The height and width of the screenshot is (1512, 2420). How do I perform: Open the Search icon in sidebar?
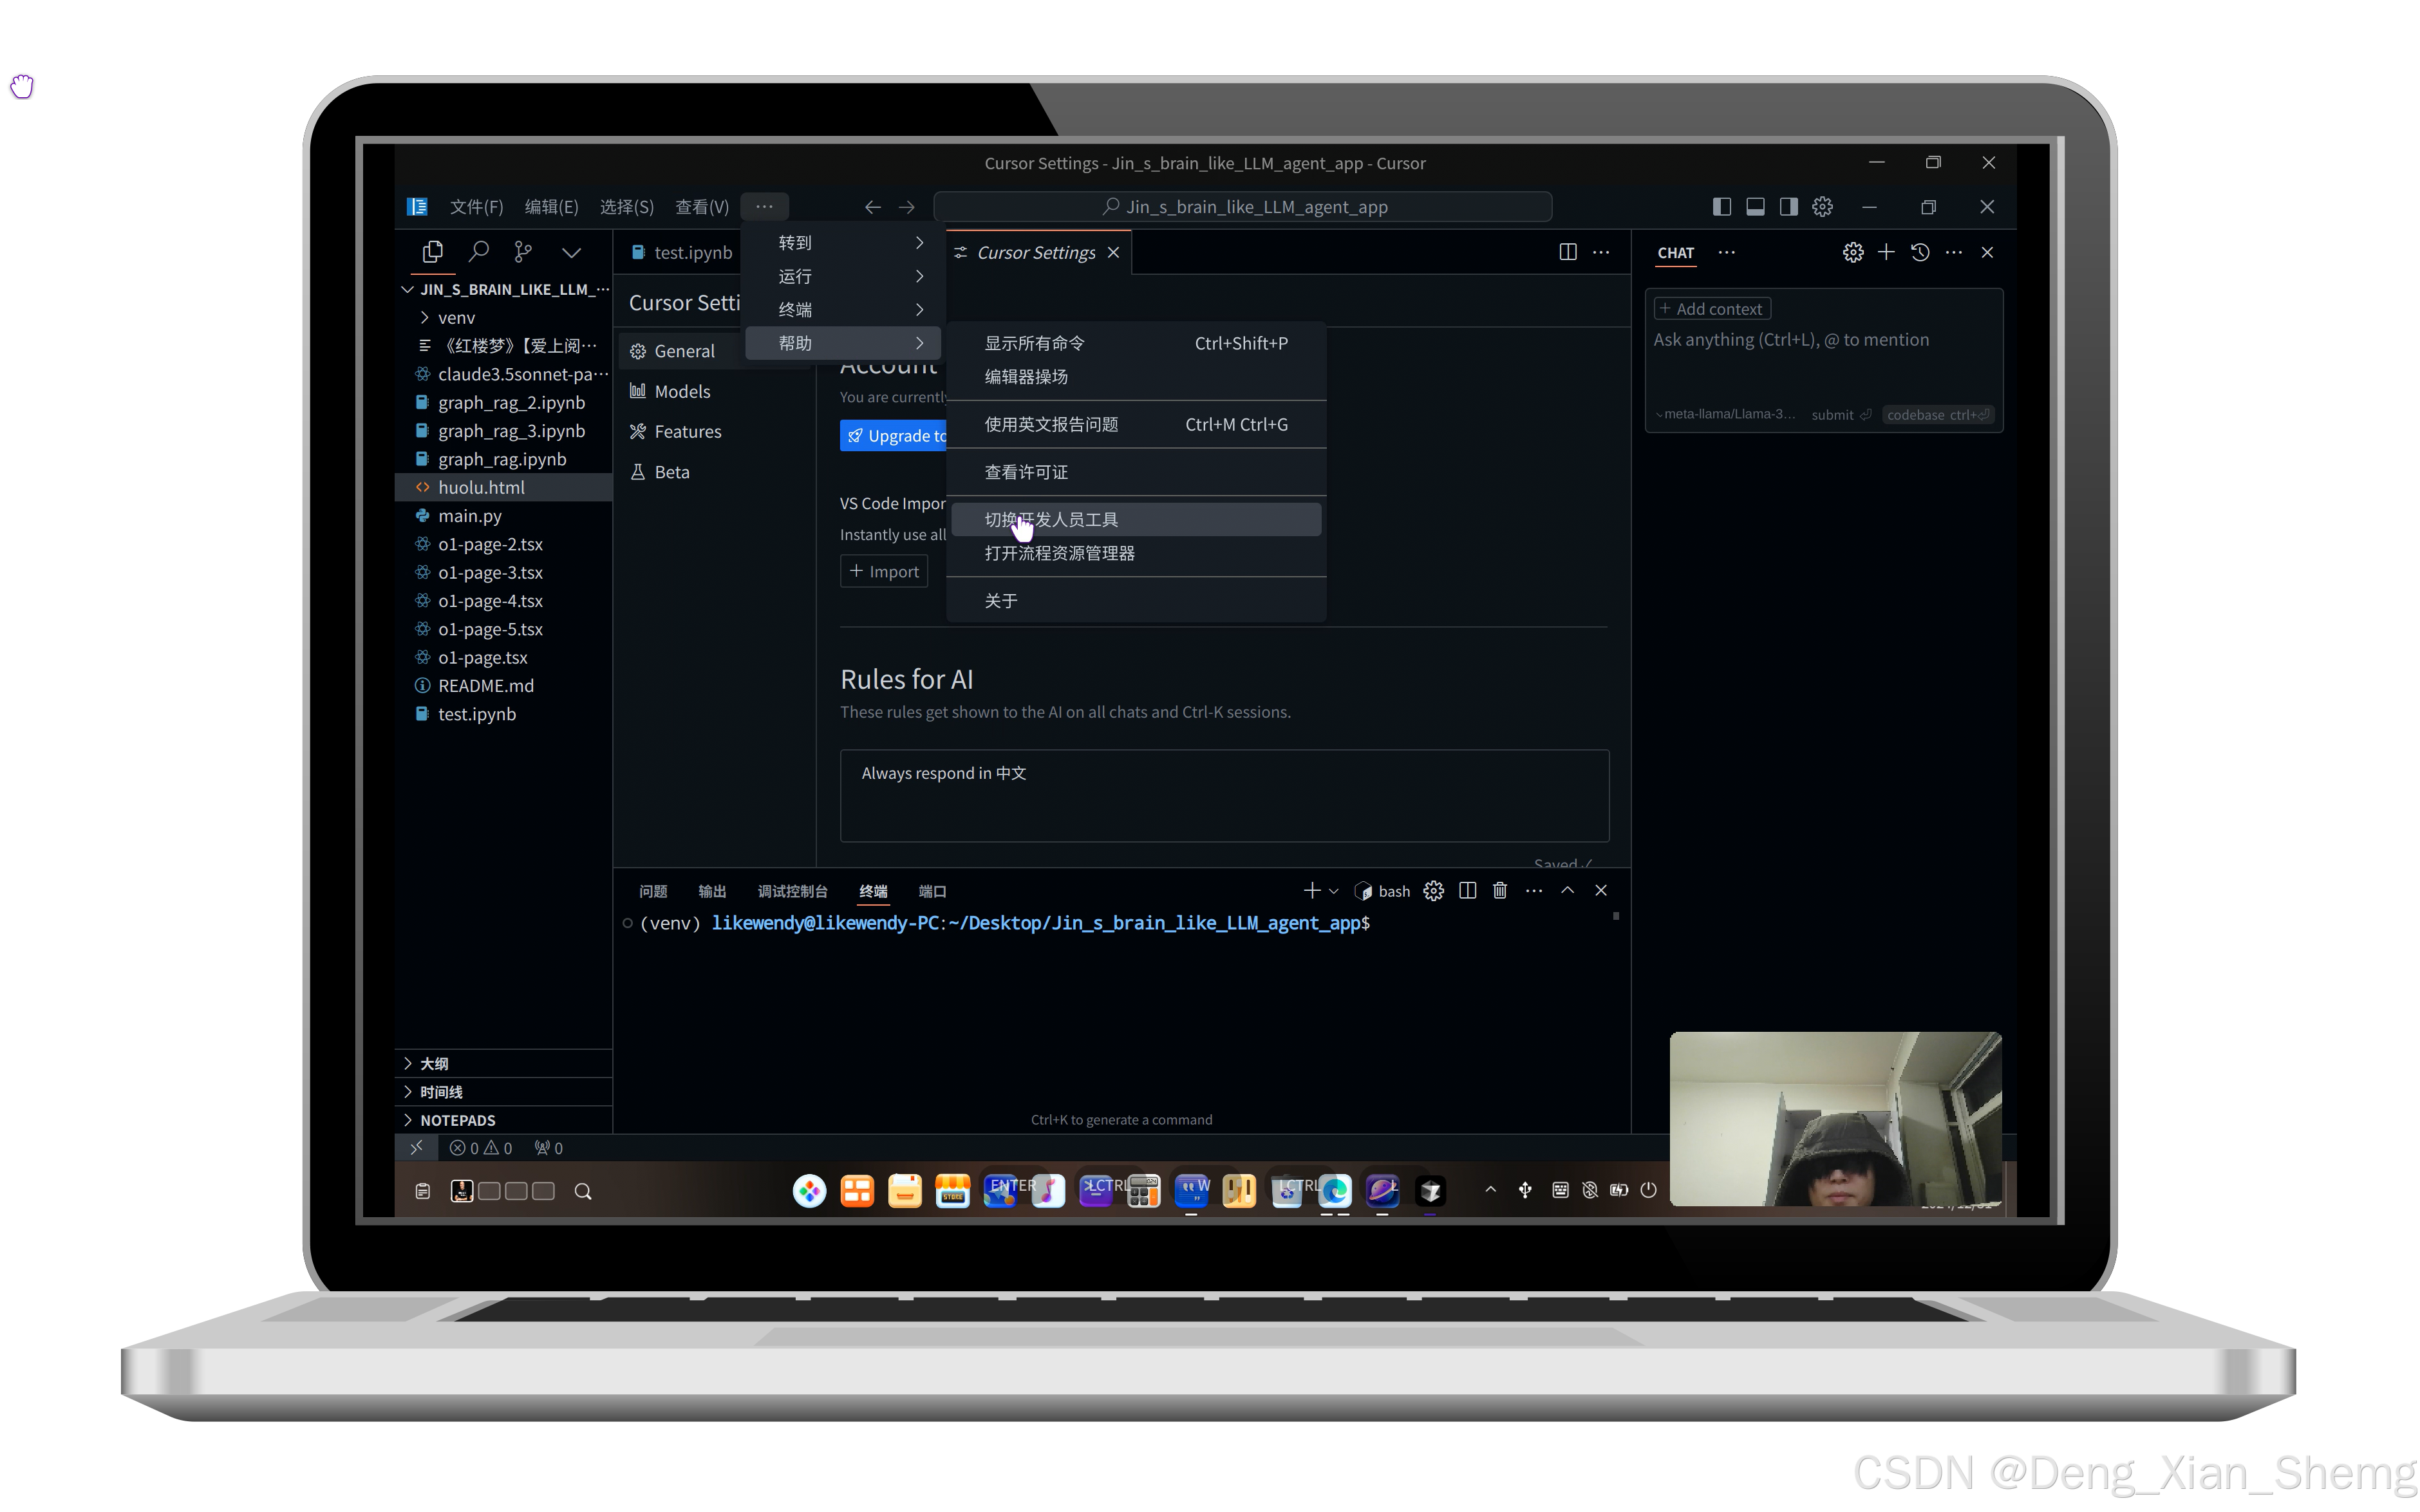479,252
